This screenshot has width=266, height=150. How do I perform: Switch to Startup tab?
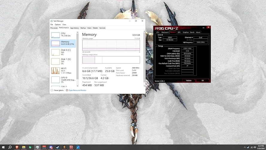[x=83, y=28]
